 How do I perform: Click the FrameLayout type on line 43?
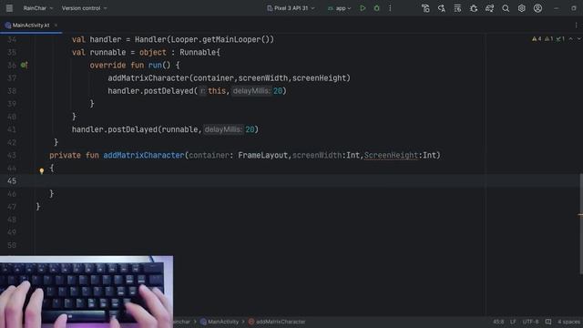[x=262, y=155]
